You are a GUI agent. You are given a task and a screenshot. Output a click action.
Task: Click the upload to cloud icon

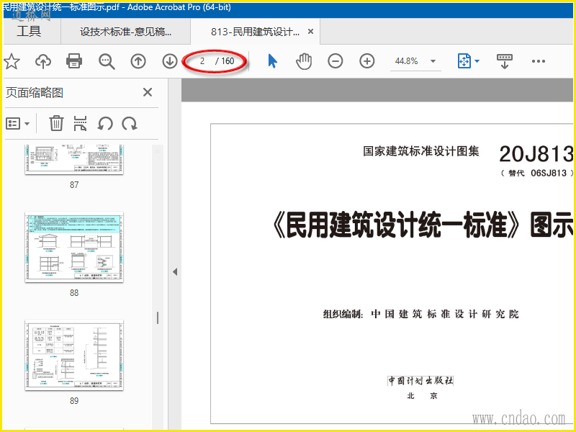coord(43,61)
